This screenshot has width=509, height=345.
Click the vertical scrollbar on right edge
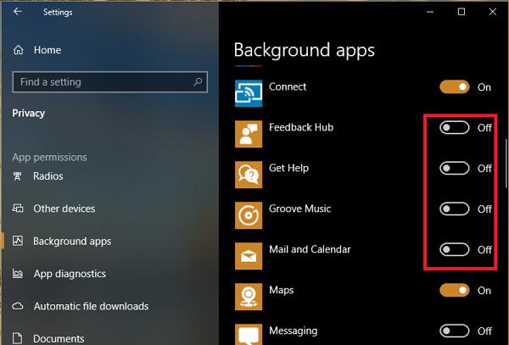506,157
